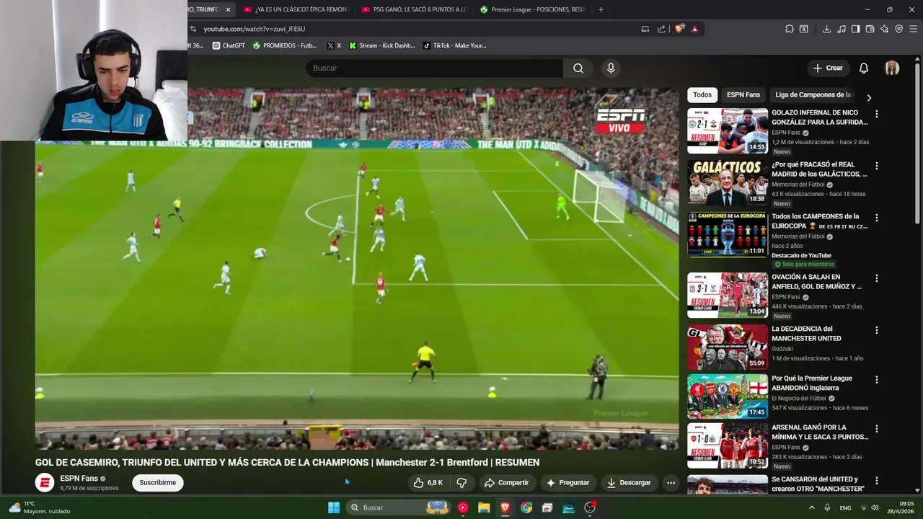Open a new browser tab with plus

coord(601,9)
